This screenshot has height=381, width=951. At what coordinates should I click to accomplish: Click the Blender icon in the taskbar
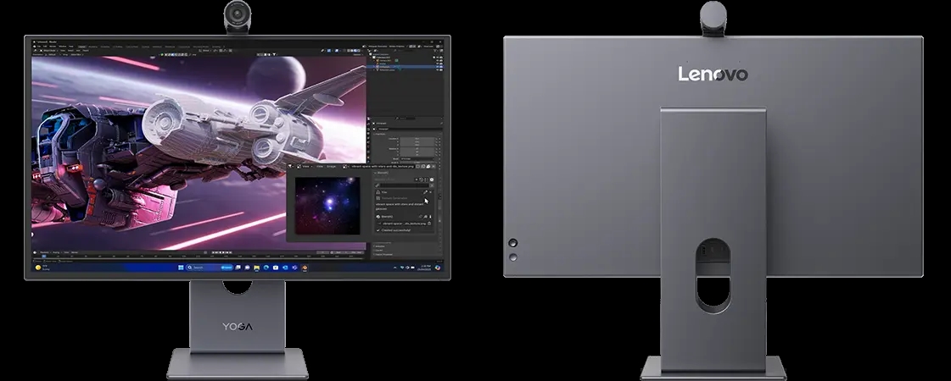tap(305, 268)
